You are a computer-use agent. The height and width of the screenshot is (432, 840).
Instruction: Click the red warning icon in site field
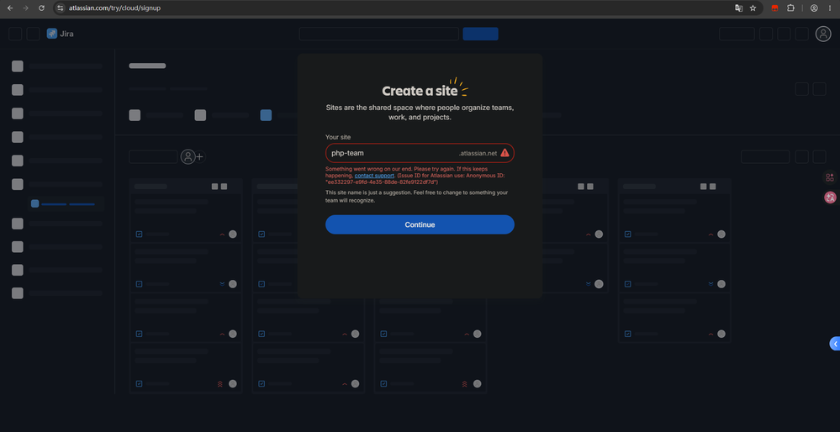505,153
